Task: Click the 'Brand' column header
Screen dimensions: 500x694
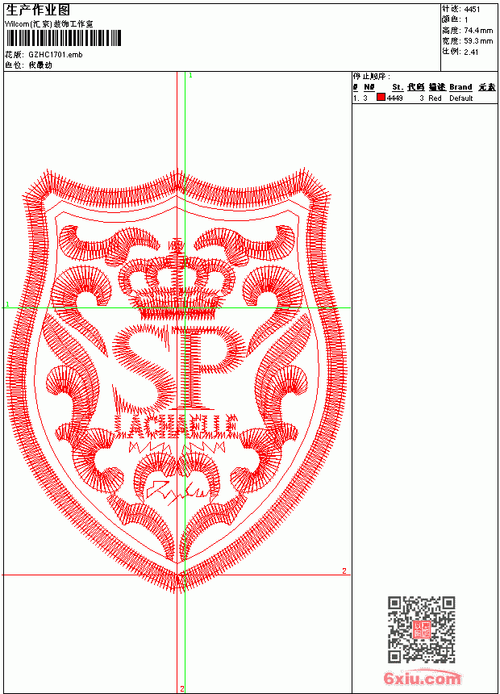Action: coord(460,87)
